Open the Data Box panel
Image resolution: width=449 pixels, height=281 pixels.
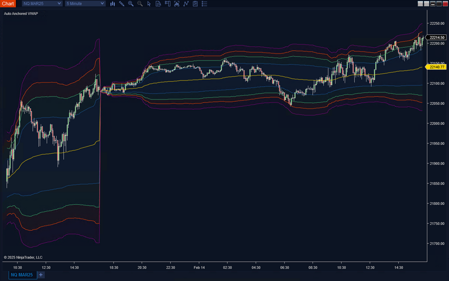[158, 4]
